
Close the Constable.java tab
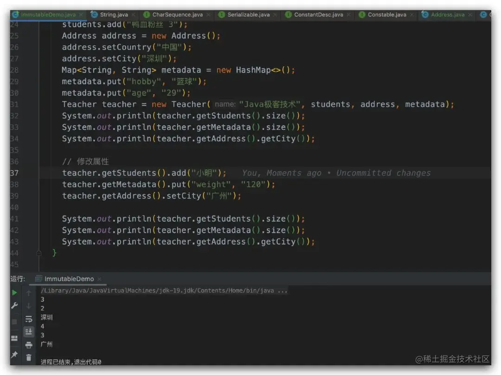point(412,15)
